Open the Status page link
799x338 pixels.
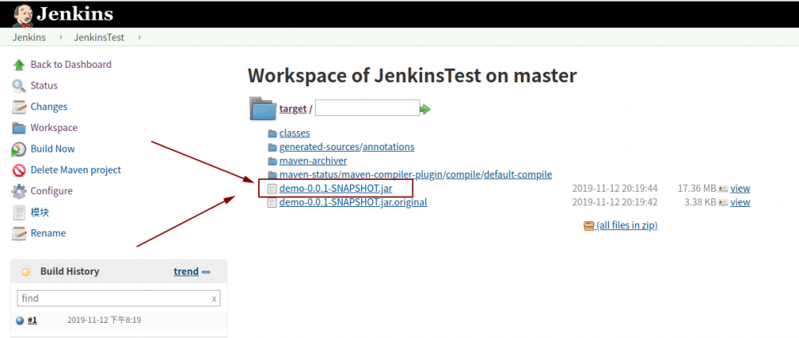click(x=44, y=85)
